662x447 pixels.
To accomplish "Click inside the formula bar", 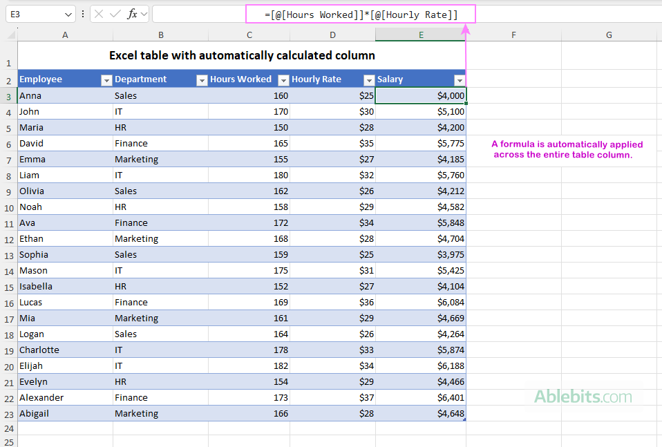I will (x=346, y=15).
